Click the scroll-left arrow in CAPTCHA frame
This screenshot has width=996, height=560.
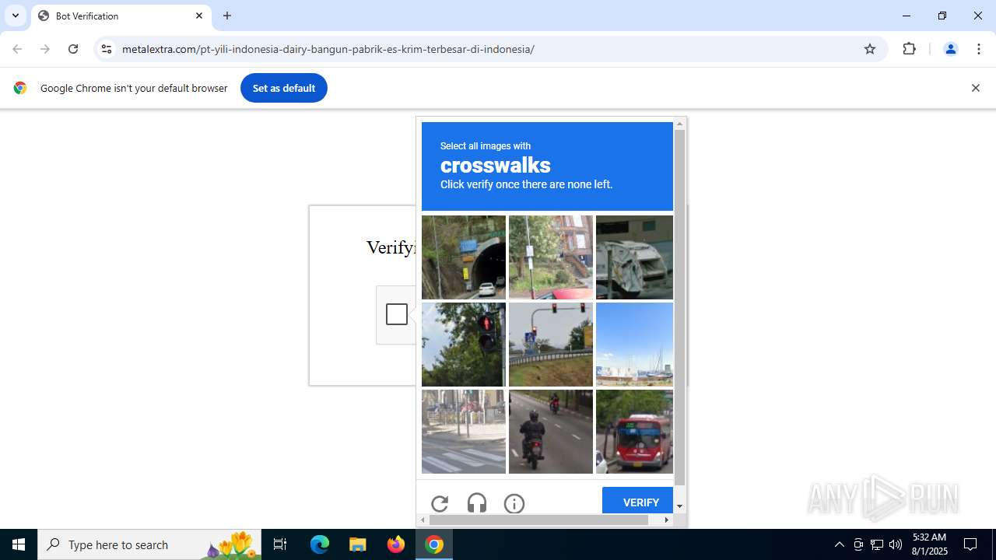(x=423, y=520)
